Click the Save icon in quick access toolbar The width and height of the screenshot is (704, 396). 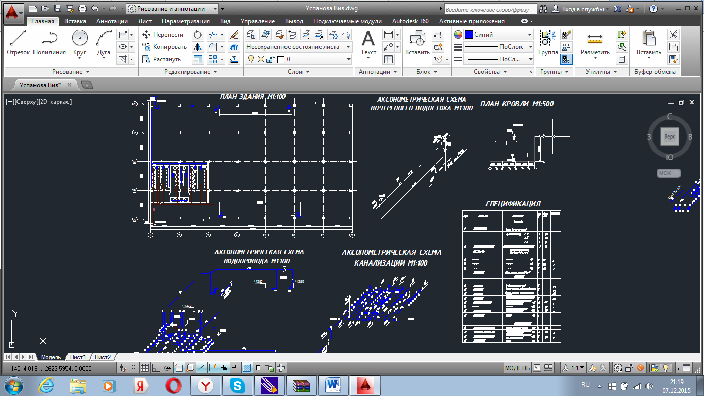[58, 9]
